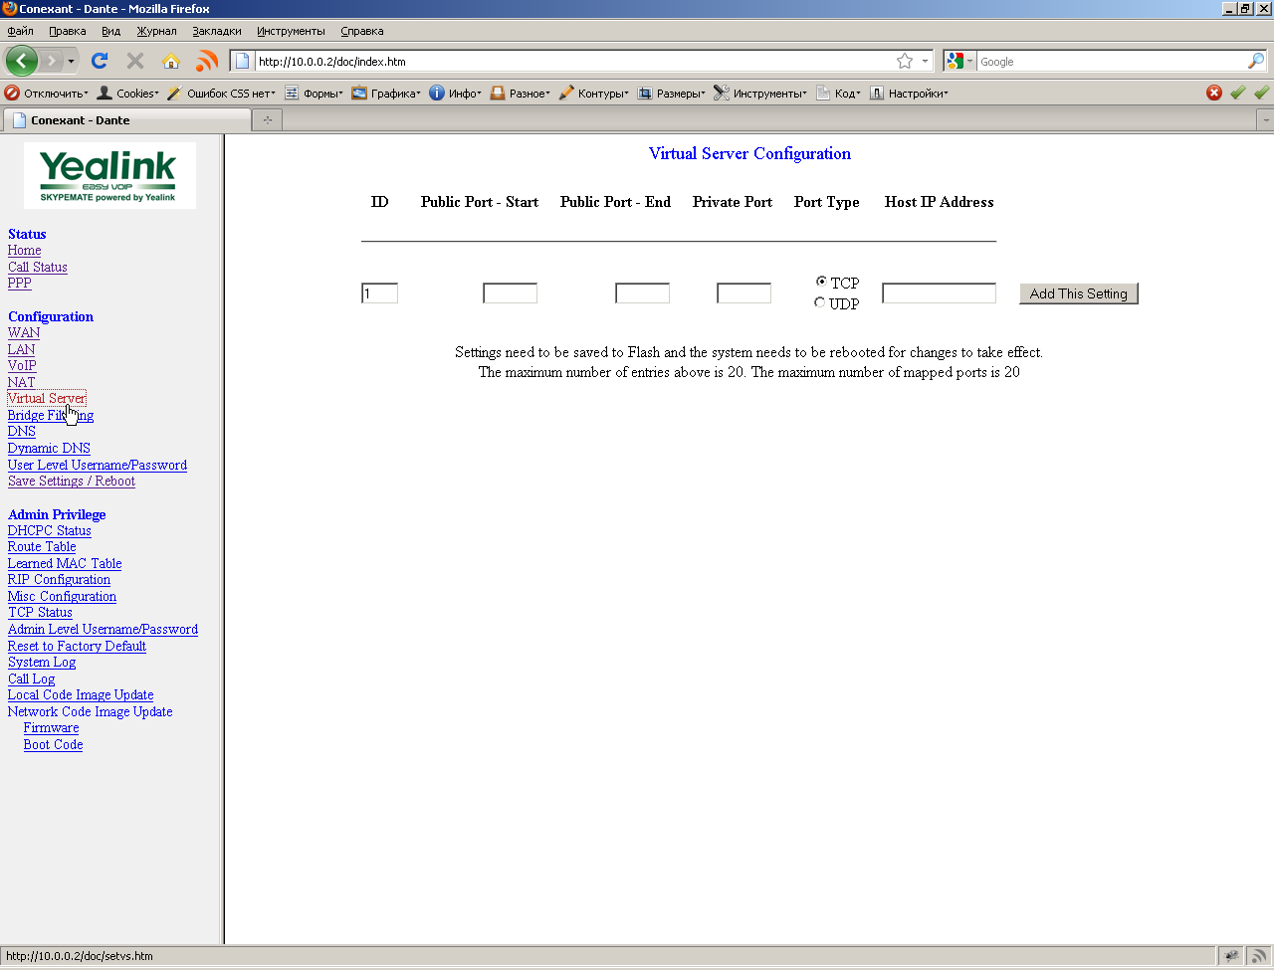Open a new tab with the plus button
The image size is (1274, 970).
(267, 120)
